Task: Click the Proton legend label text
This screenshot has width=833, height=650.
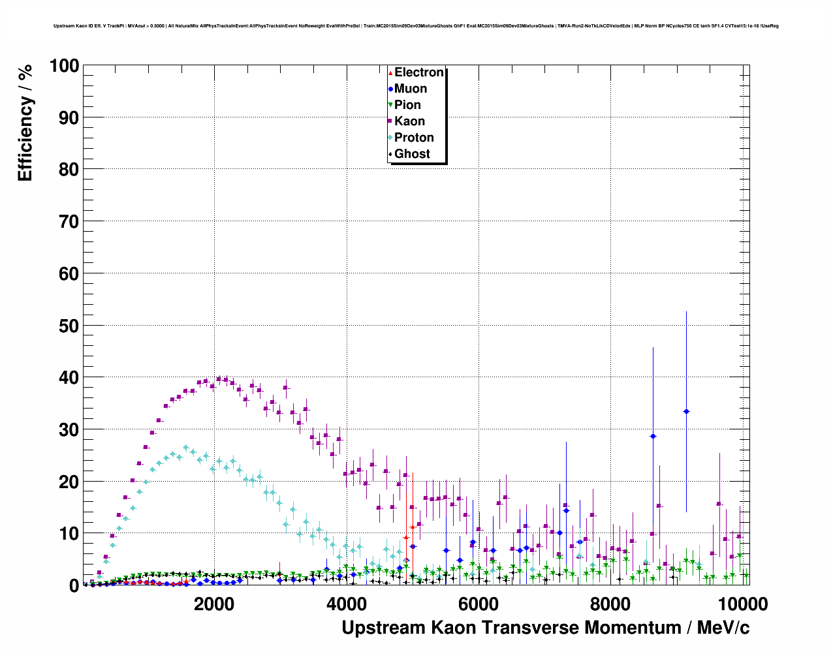Action: [x=414, y=138]
